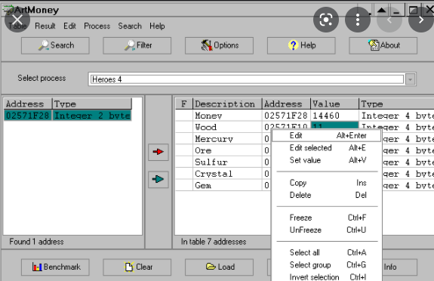Screen dimensions: 434x281
Task: Choose Freeze from context menu
Action: (x=327, y=218)
